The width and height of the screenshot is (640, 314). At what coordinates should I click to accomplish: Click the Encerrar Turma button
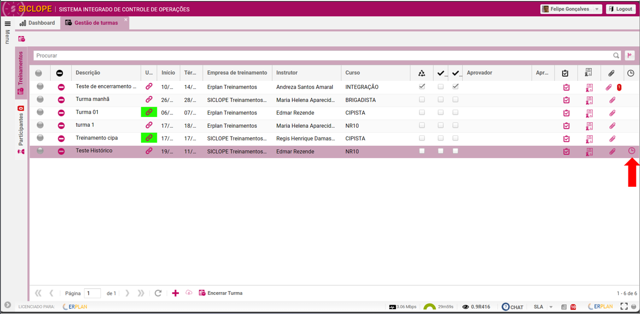[x=220, y=293]
